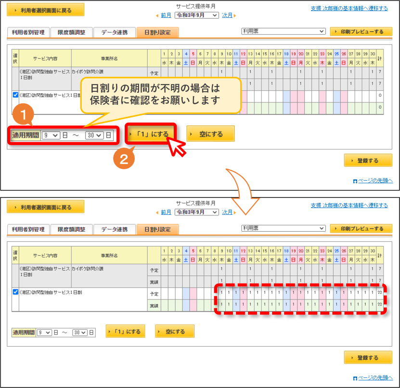Click the upper ページの先頭へ page-top icon
This screenshot has width=400, height=388.
pos(355,181)
